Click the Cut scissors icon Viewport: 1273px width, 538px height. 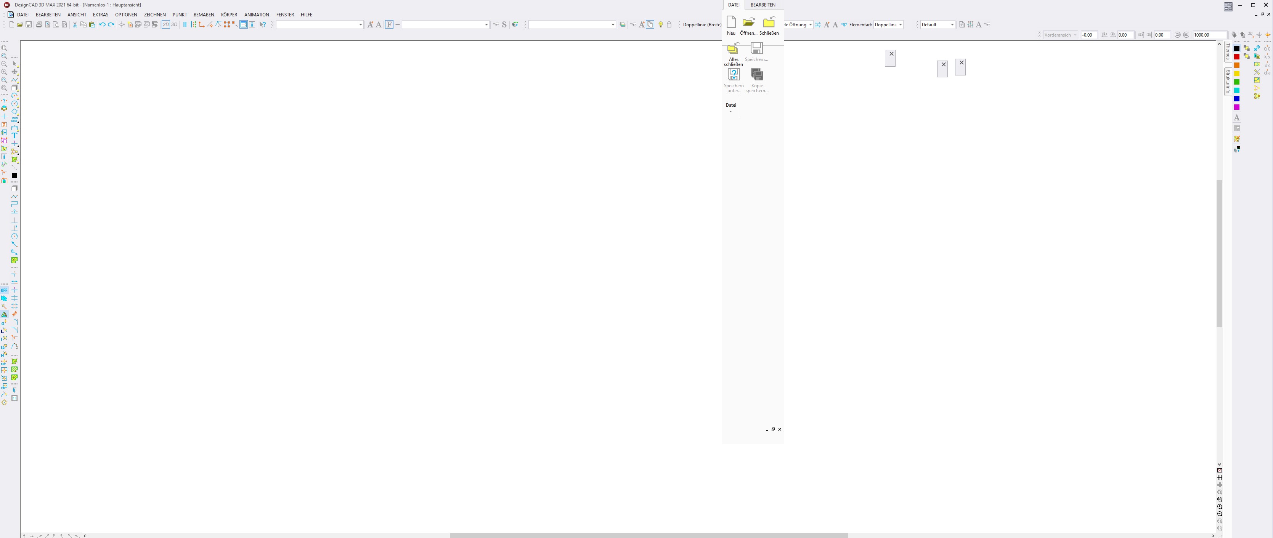tap(75, 25)
